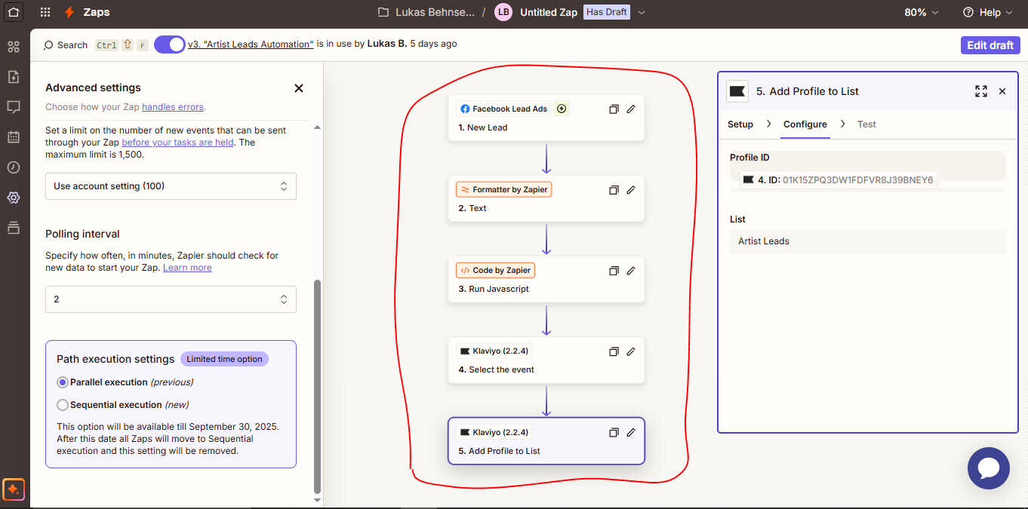Open Zap runs clock icon in sidebar

pyautogui.click(x=14, y=167)
